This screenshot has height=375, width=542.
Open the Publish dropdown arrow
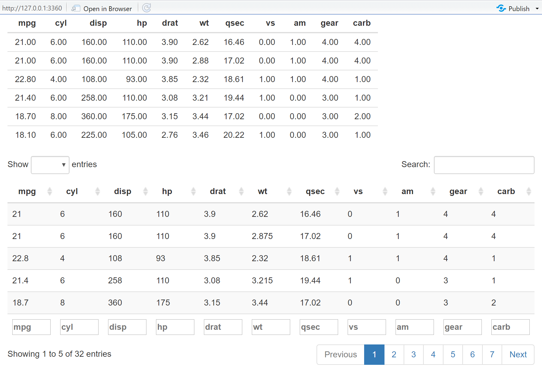pos(537,9)
